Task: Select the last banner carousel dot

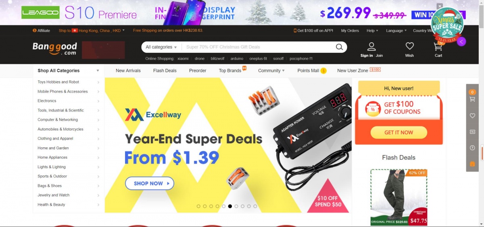Action: [255, 206]
